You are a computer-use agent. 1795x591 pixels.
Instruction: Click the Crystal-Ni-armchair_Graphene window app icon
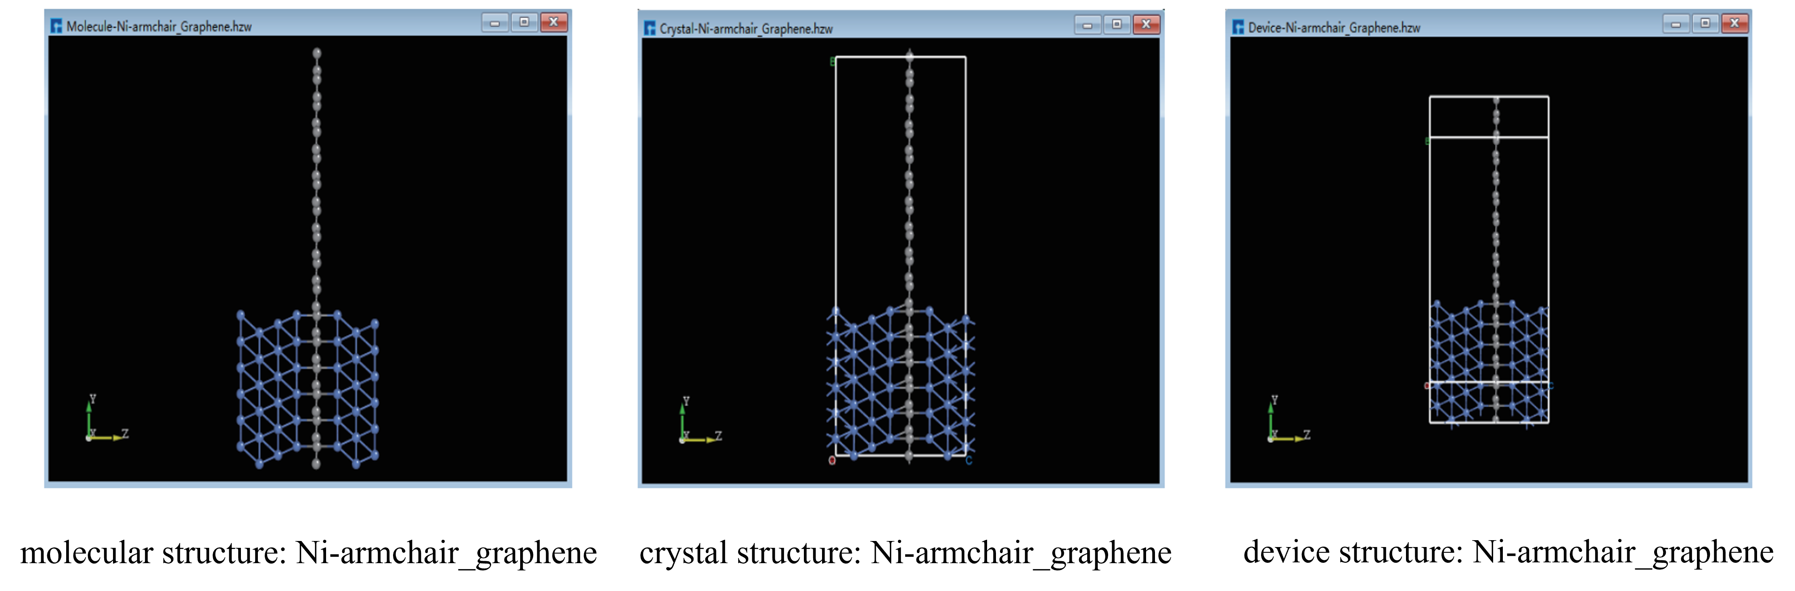[649, 28]
